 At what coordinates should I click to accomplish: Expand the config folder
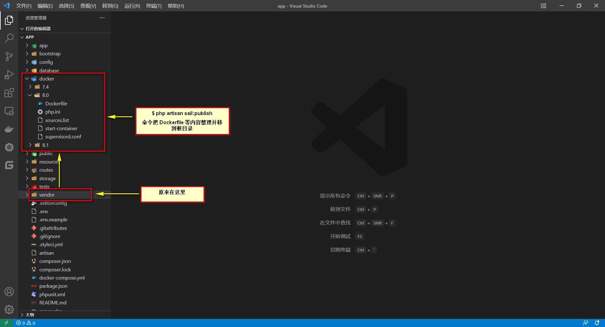pos(65,62)
